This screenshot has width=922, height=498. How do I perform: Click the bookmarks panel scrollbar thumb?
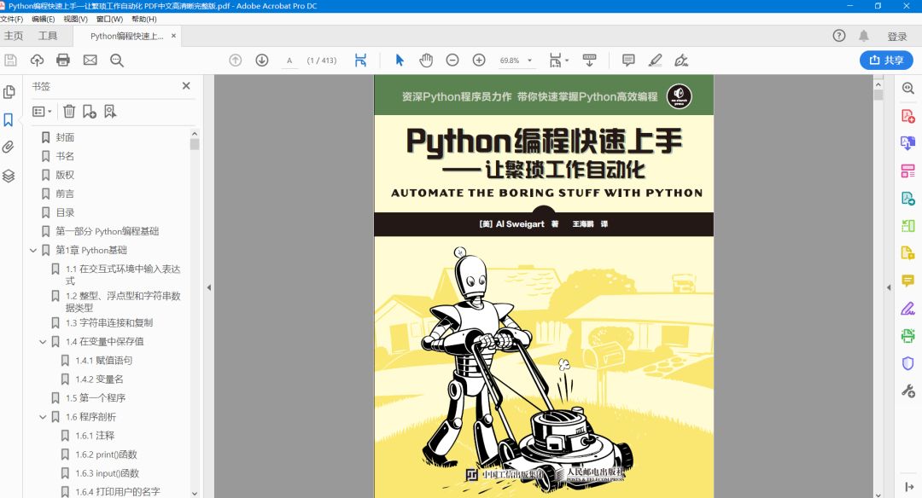195,144
